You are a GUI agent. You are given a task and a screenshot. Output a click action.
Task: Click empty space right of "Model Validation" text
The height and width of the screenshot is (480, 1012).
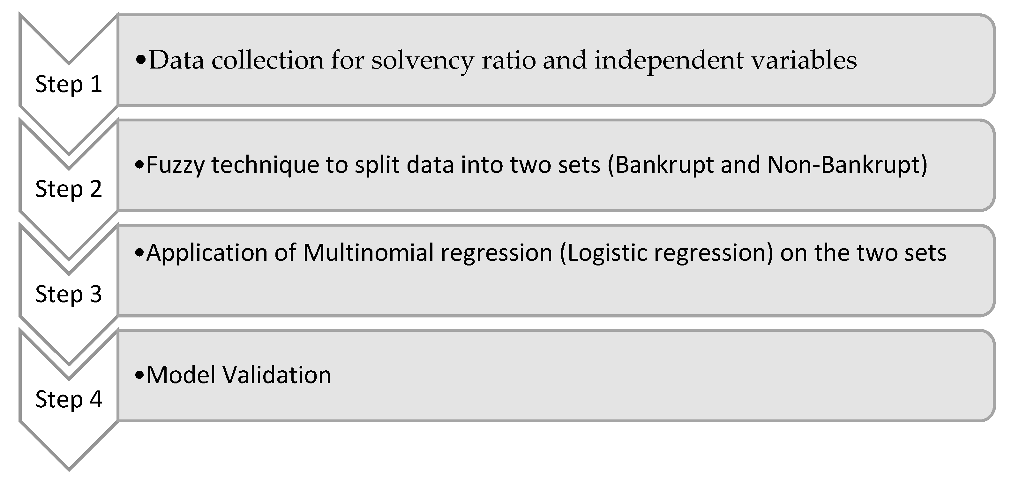629,375
